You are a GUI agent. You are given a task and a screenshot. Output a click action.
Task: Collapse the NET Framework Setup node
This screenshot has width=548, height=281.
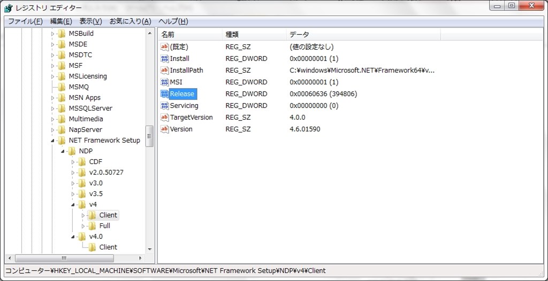click(53, 140)
